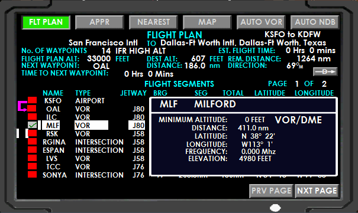Click the red marker beside KSFO
The width and height of the screenshot is (358, 213).
pyautogui.click(x=32, y=100)
